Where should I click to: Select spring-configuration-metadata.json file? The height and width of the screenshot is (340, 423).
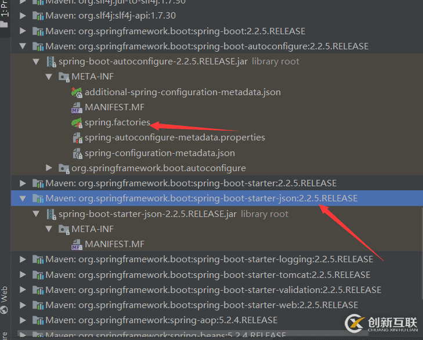pos(160,153)
